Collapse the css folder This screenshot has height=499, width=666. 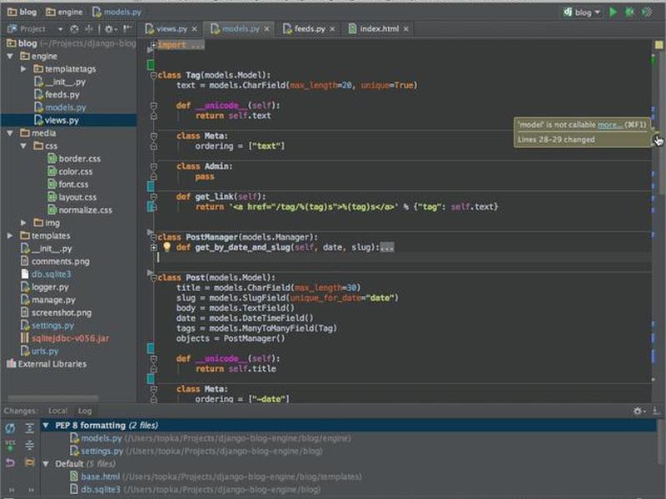coord(23,146)
